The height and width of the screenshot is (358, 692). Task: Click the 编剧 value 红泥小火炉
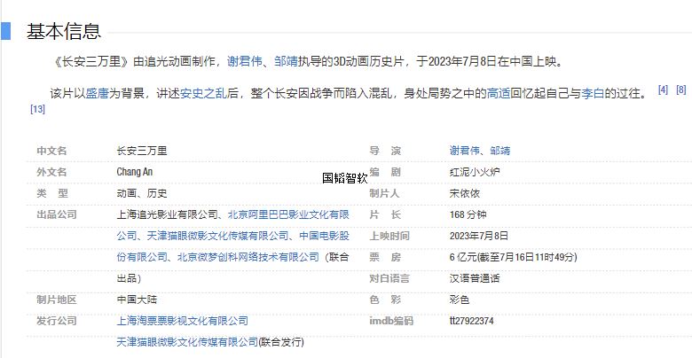(x=475, y=172)
